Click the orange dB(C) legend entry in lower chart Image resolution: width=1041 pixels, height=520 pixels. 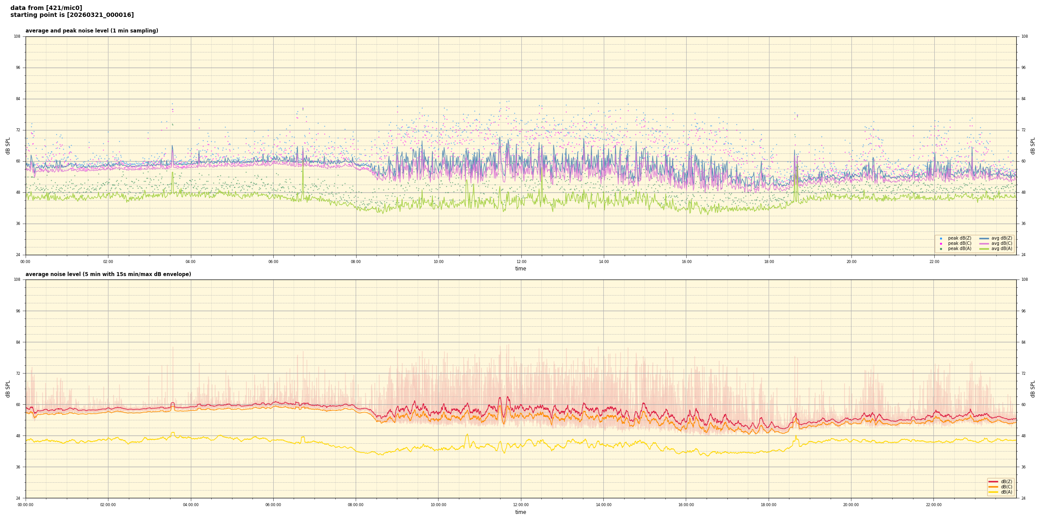(x=993, y=487)
